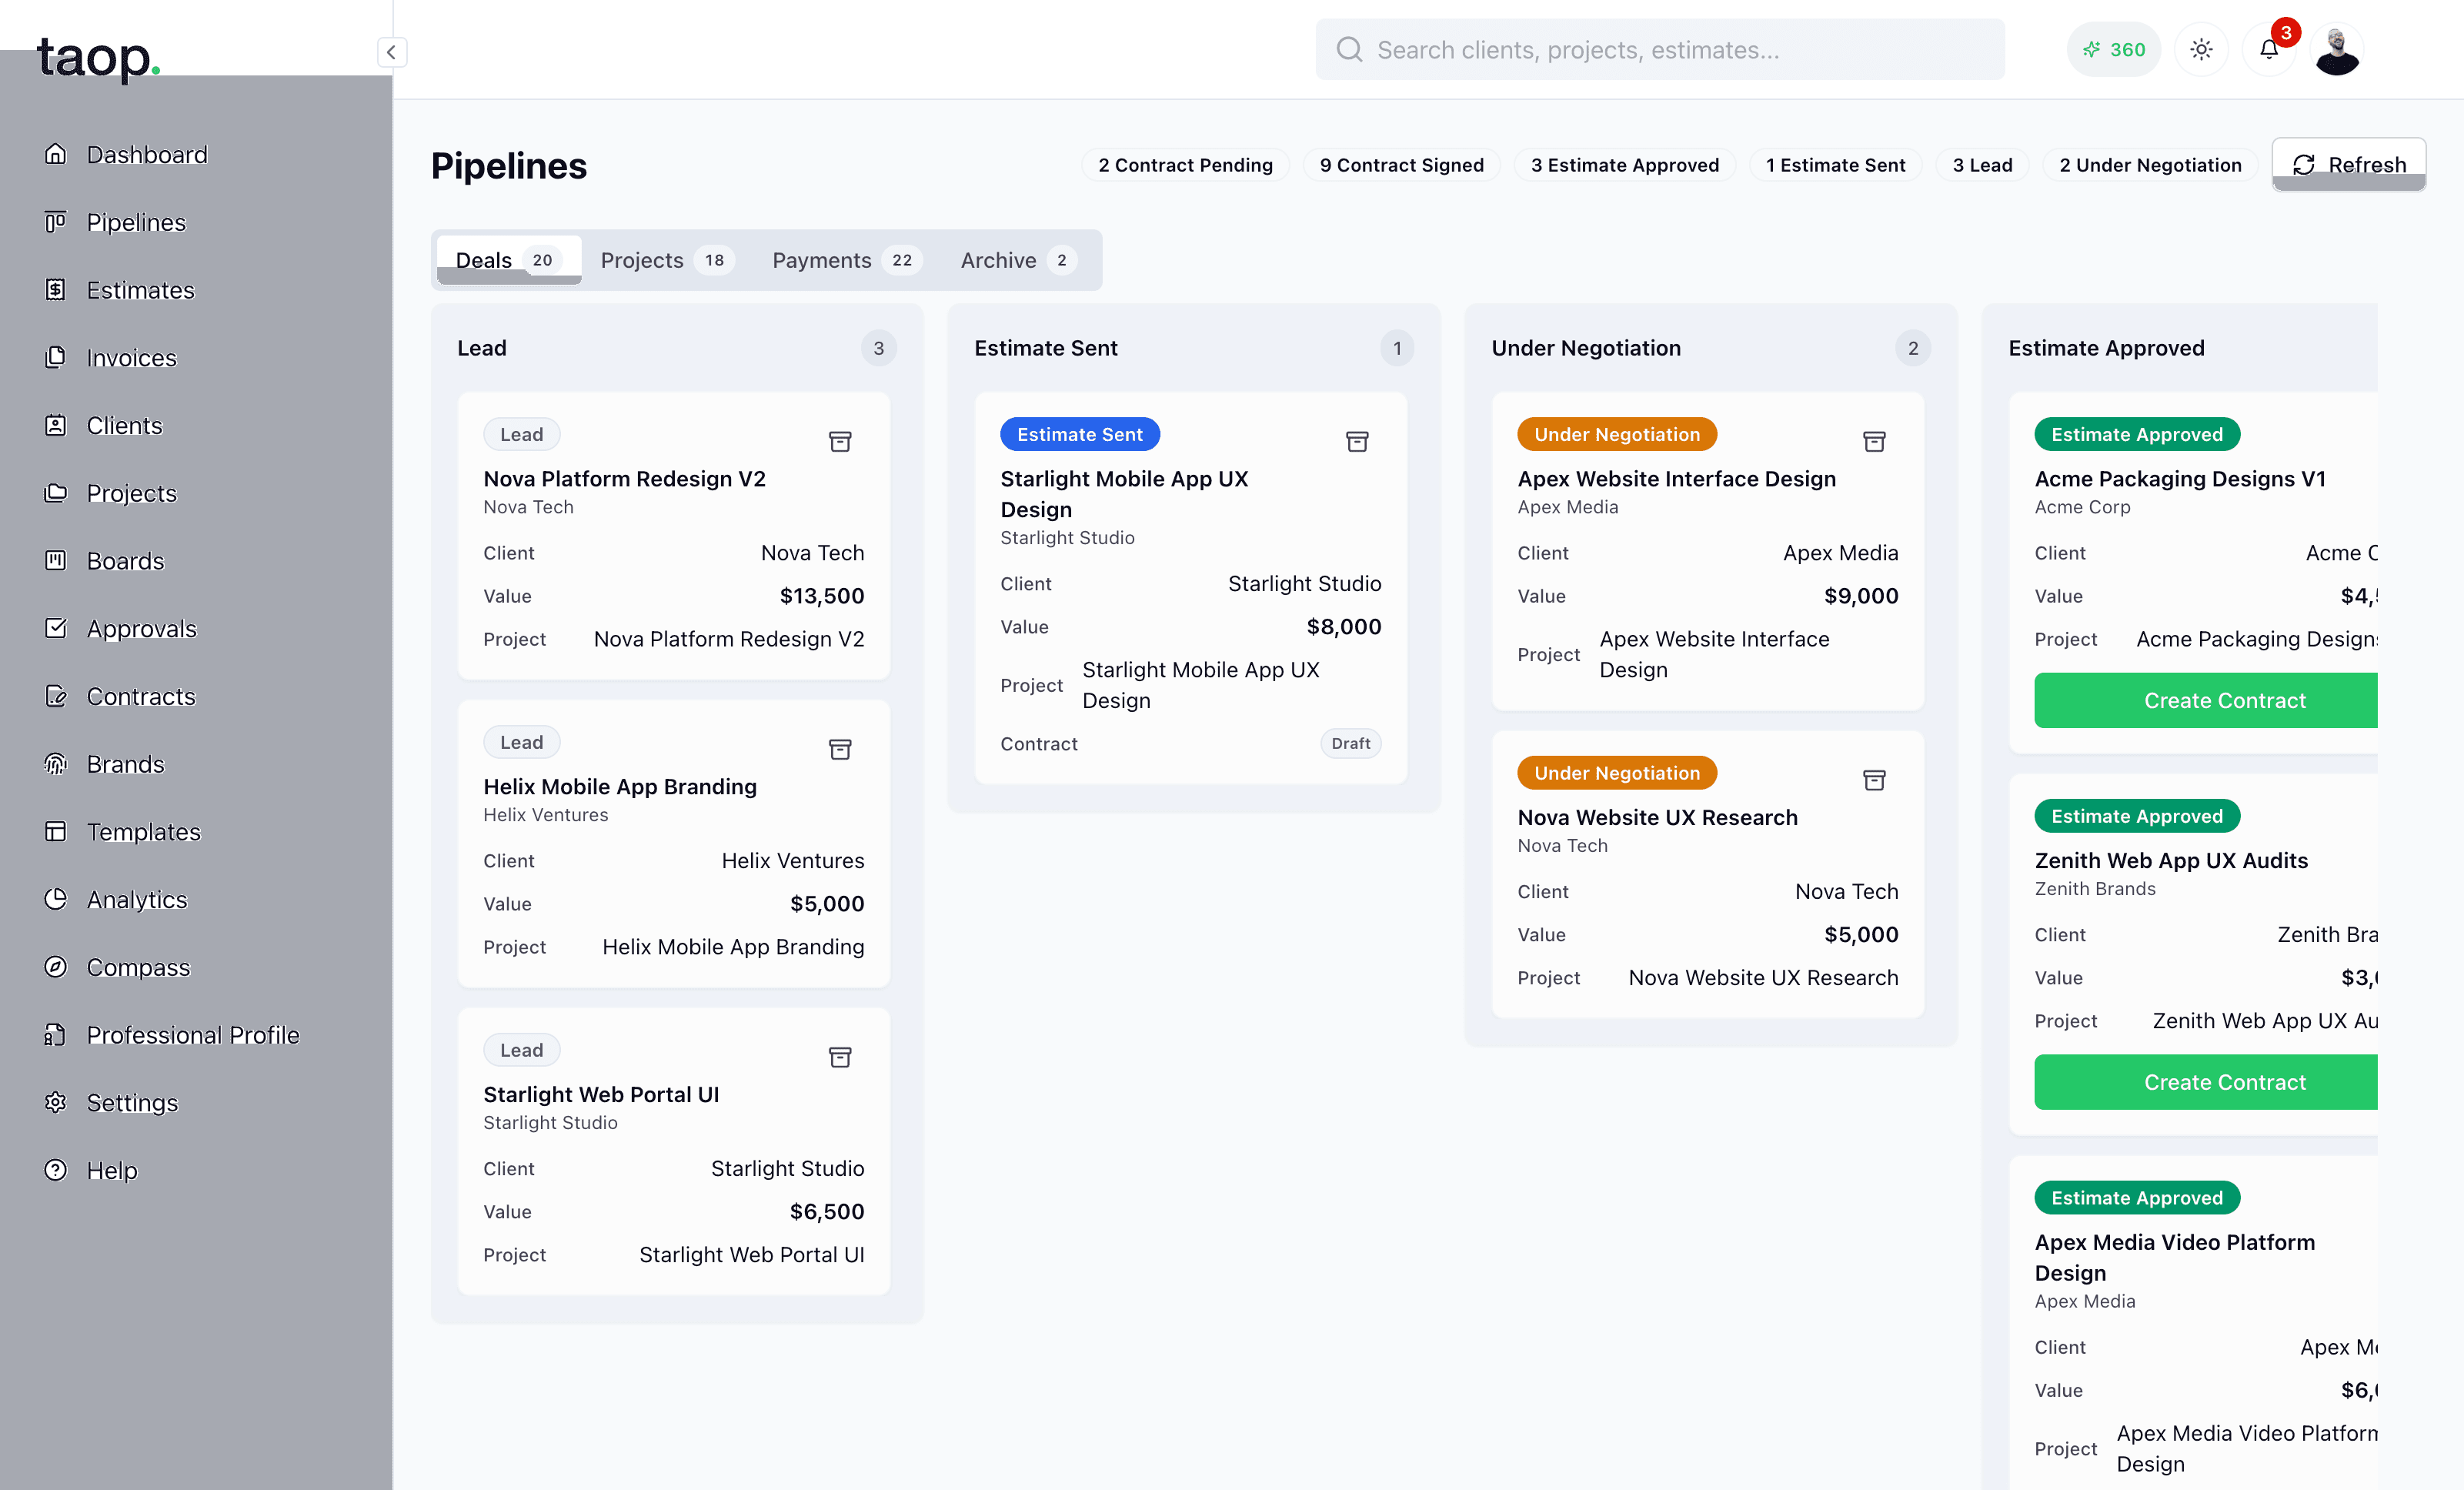Open notifications bell with 3 alerts
The image size is (2464, 1490).
coord(2269,49)
